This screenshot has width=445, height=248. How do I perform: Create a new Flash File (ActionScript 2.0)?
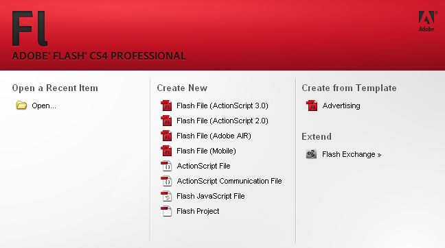tap(223, 121)
